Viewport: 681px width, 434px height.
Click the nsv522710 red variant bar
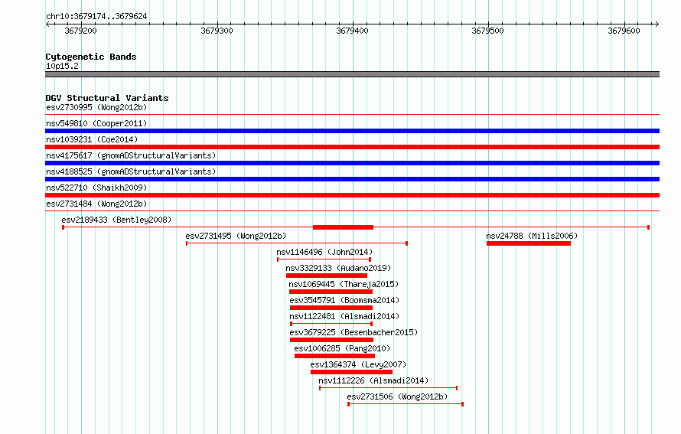point(352,195)
